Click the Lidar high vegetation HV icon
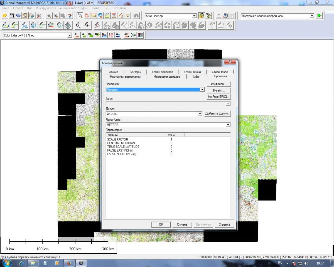Screen dimensions: 334x267 coord(97,36)
